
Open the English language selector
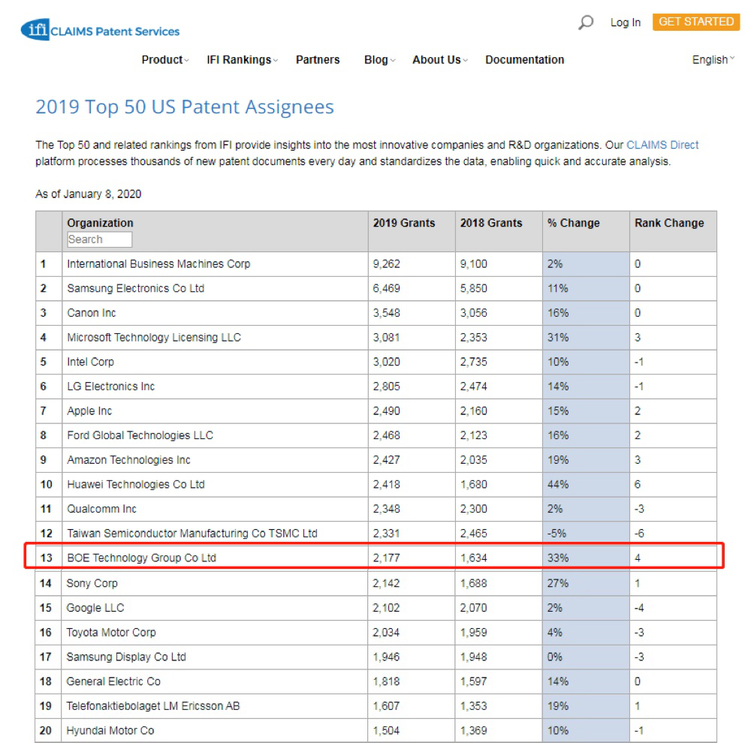tap(713, 60)
